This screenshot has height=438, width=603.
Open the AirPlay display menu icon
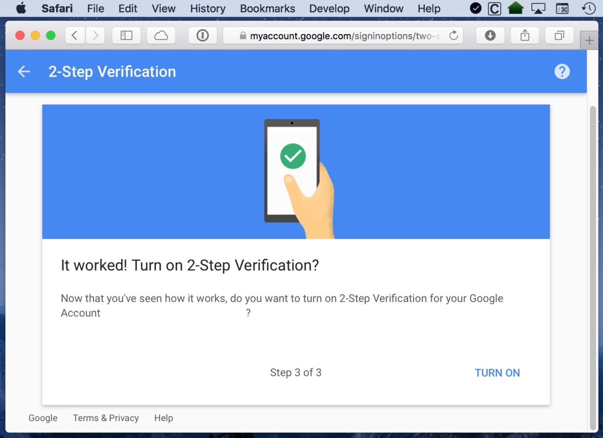[x=538, y=8]
